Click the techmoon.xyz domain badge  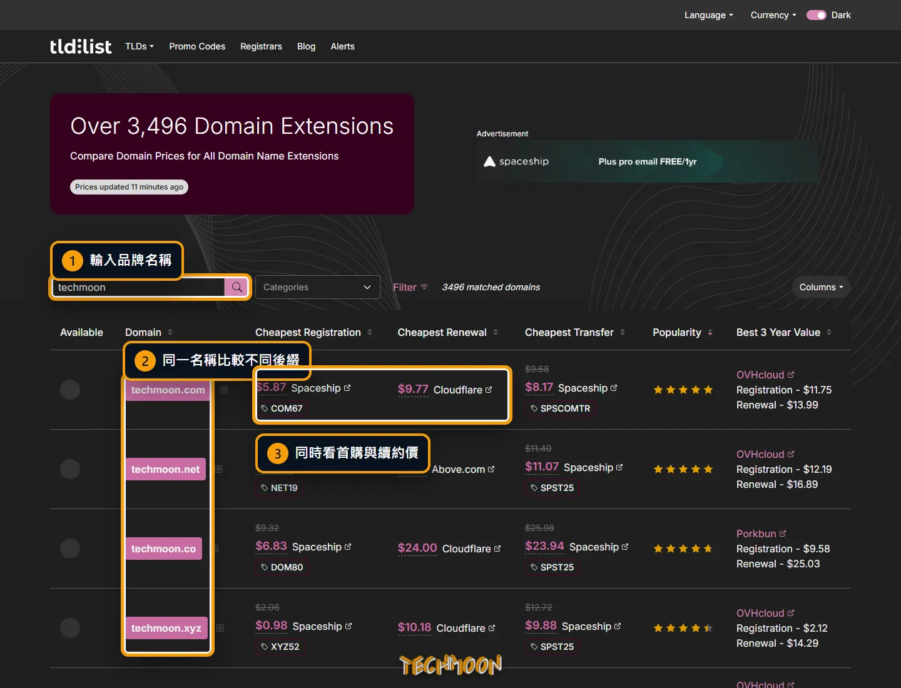point(166,628)
